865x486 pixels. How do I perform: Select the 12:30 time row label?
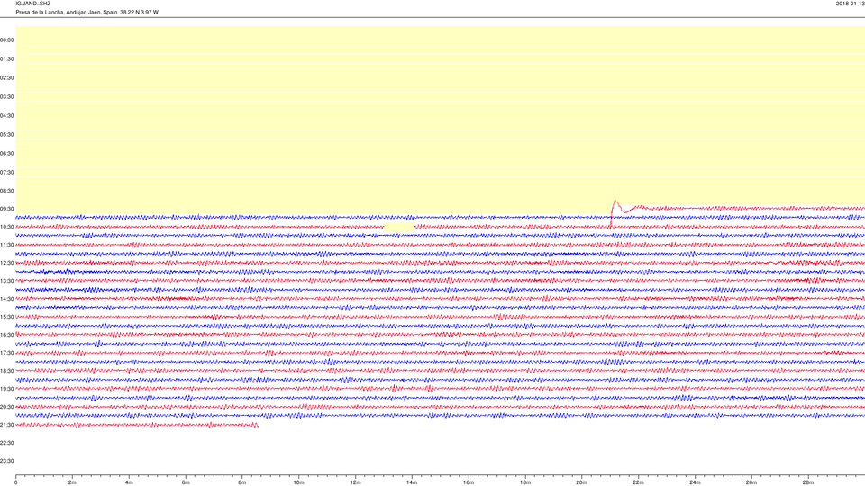pyautogui.click(x=7, y=263)
